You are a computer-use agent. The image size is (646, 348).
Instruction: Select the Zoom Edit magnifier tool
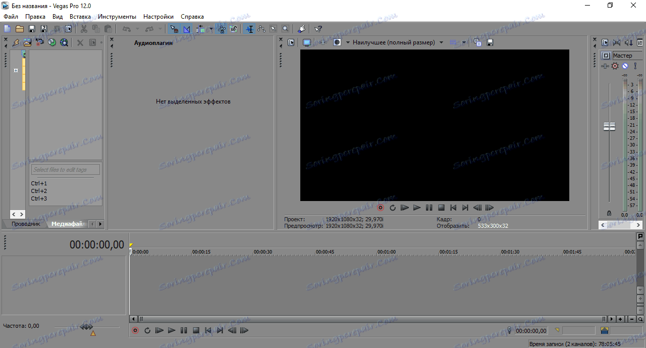286,29
